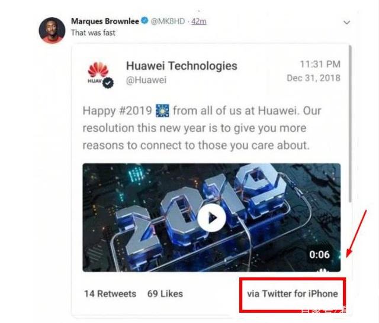Click the 0:06 video duration badge
Screen dimensions: 379x323
pos(319,254)
